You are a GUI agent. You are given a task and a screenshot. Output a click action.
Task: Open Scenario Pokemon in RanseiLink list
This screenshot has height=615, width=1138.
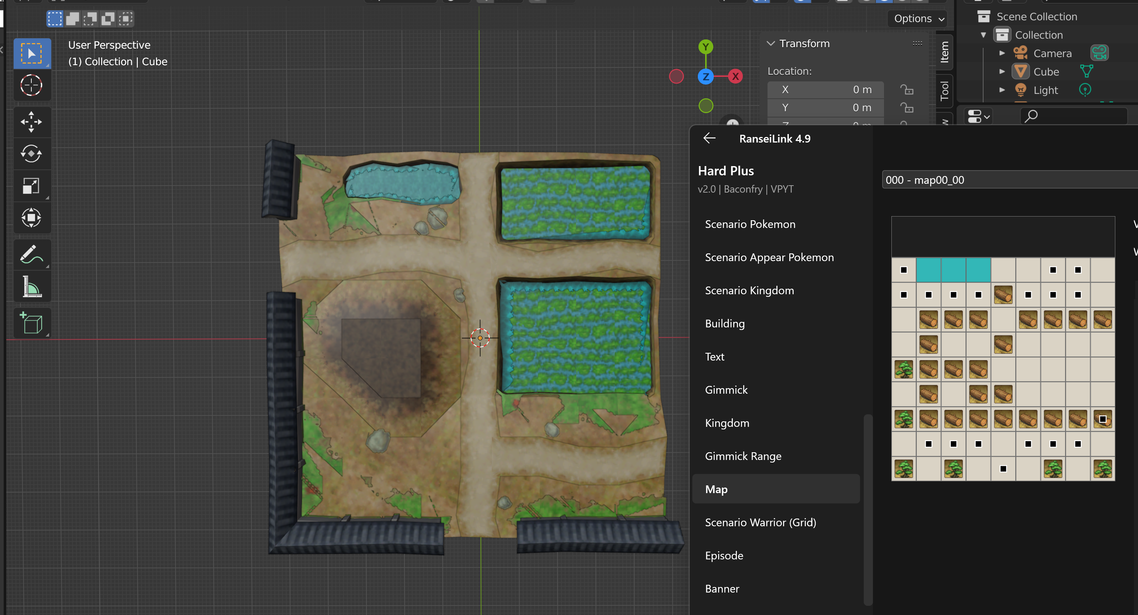pos(750,224)
